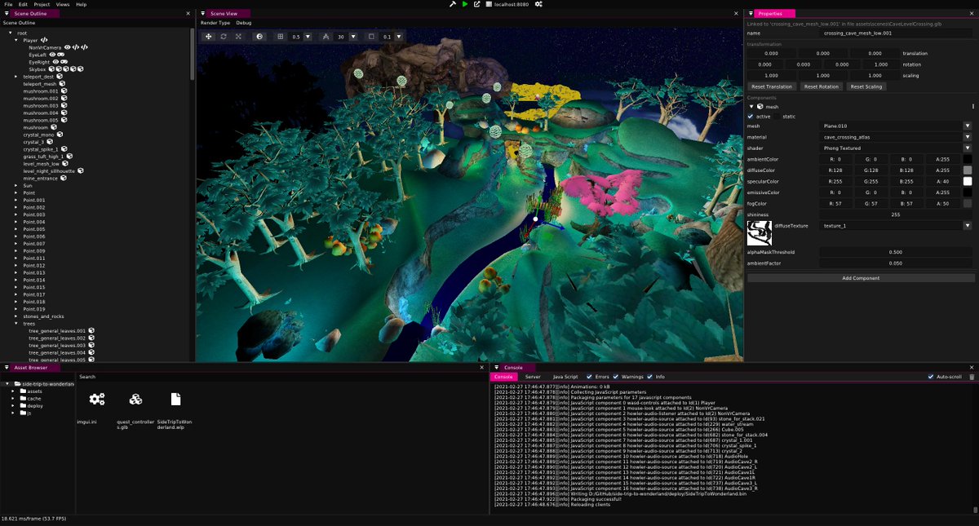Click the eye view icon beside EyeRight

pyautogui.click(x=55, y=62)
